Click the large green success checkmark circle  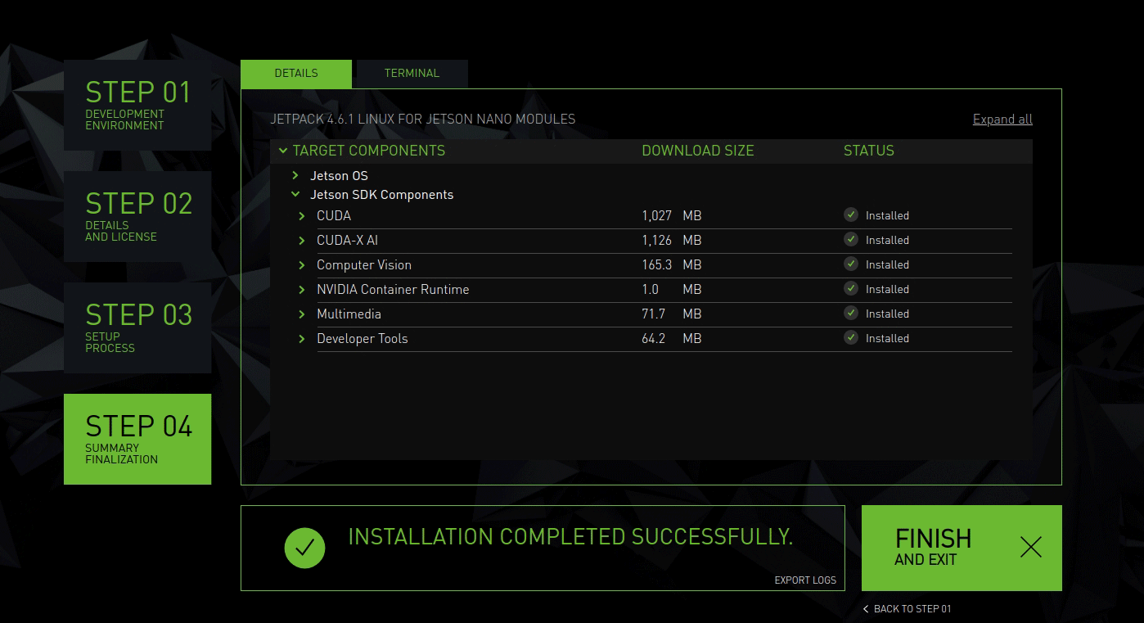point(304,548)
